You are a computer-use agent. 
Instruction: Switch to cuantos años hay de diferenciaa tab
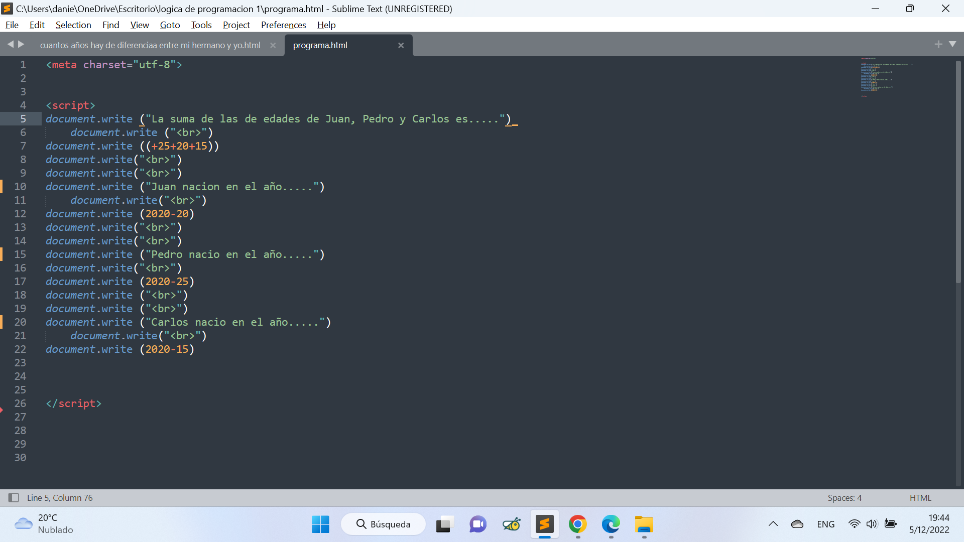(150, 45)
